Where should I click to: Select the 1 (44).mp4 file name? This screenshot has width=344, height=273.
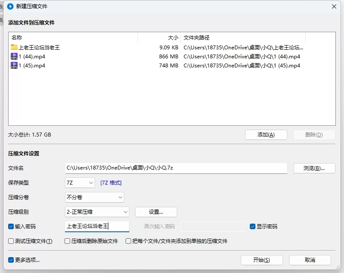point(32,57)
